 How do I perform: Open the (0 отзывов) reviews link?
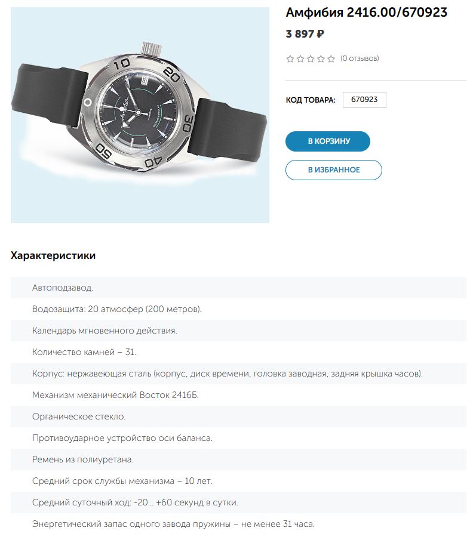click(360, 58)
